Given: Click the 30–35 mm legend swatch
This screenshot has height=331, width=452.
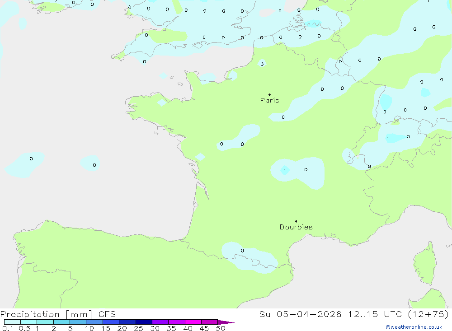Looking at the screenshot, I should pyautogui.click(x=160, y=322).
